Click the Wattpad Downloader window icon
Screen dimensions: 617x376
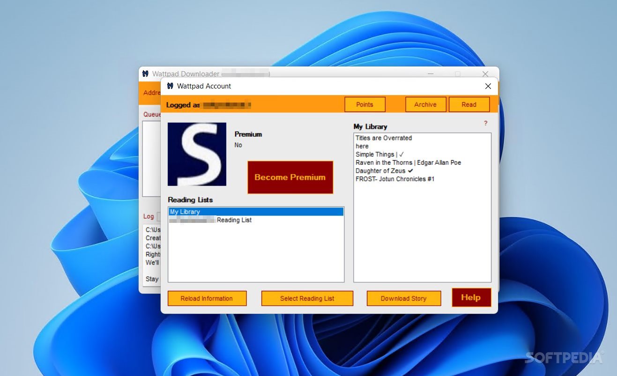coord(145,74)
